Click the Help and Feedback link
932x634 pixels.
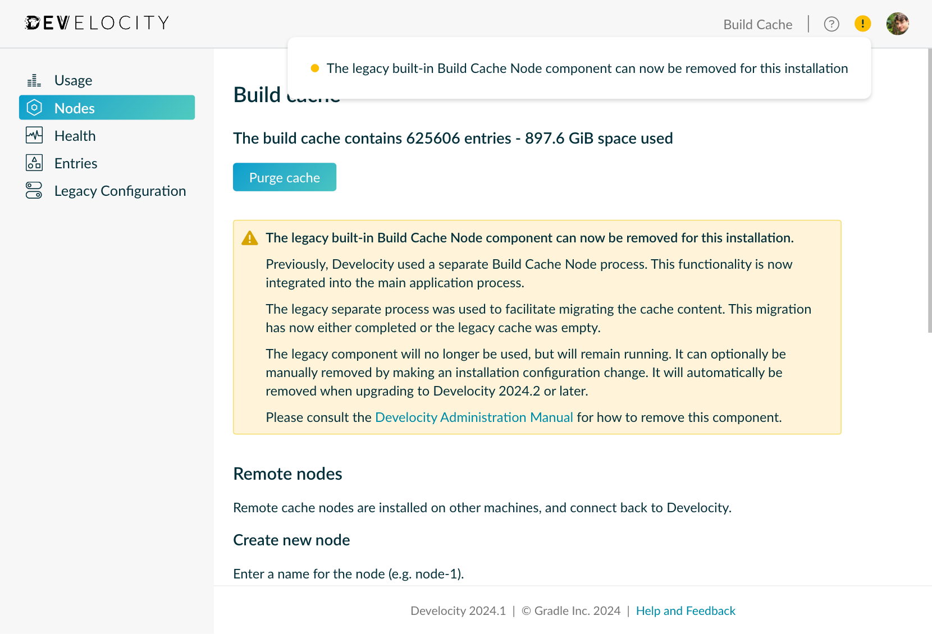686,610
